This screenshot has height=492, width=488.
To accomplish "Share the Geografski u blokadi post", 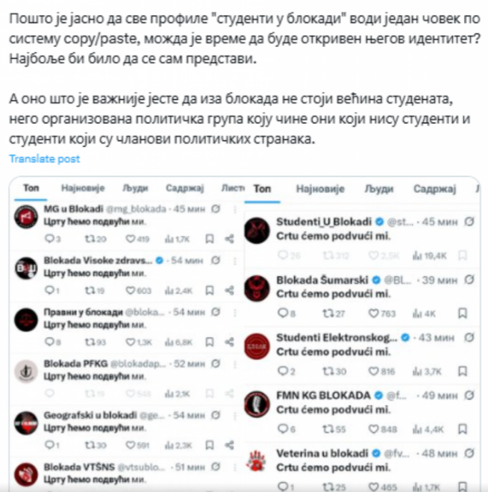I will point(230,445).
